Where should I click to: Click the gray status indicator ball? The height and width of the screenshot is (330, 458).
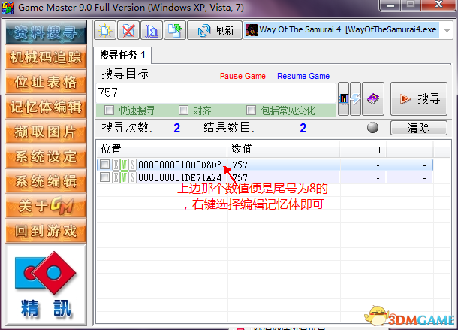click(372, 128)
